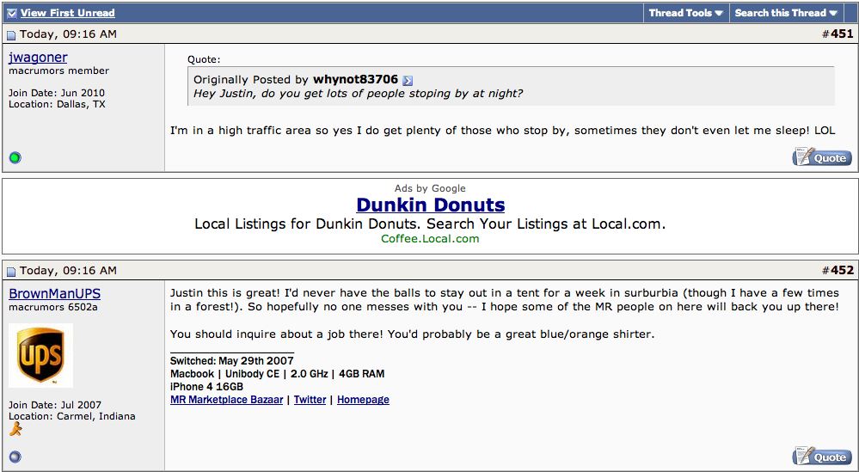Open permalink number 452

click(x=842, y=271)
